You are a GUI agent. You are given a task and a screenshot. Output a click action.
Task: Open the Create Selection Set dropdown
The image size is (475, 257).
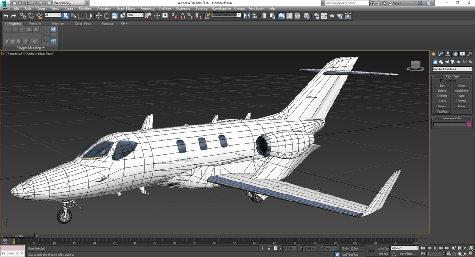tap(226, 14)
